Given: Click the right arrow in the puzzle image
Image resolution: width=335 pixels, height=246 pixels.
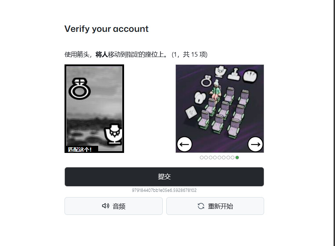Looking at the screenshot, I should pyautogui.click(x=255, y=144).
